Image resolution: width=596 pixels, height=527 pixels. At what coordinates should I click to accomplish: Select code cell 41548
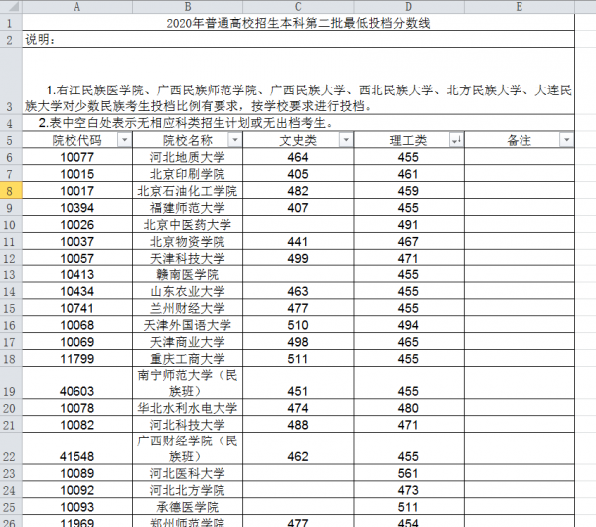(77, 448)
